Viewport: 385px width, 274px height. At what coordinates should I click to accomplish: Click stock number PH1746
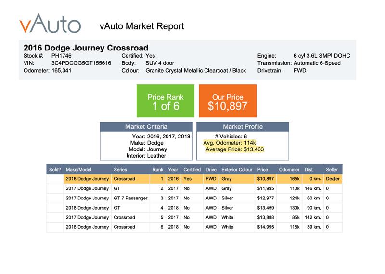62,56
